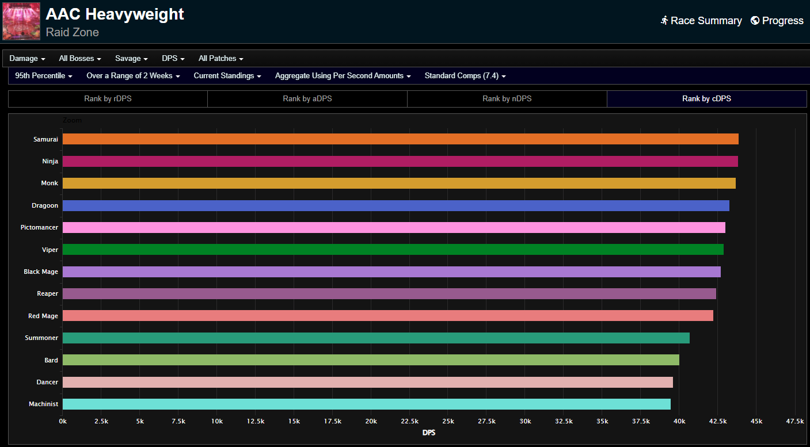Select the Rank by cDPS tab
The image size is (810, 447).
(x=707, y=99)
